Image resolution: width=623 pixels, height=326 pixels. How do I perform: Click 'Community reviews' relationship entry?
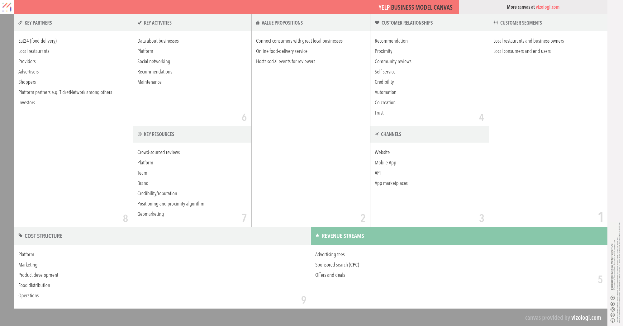393,61
